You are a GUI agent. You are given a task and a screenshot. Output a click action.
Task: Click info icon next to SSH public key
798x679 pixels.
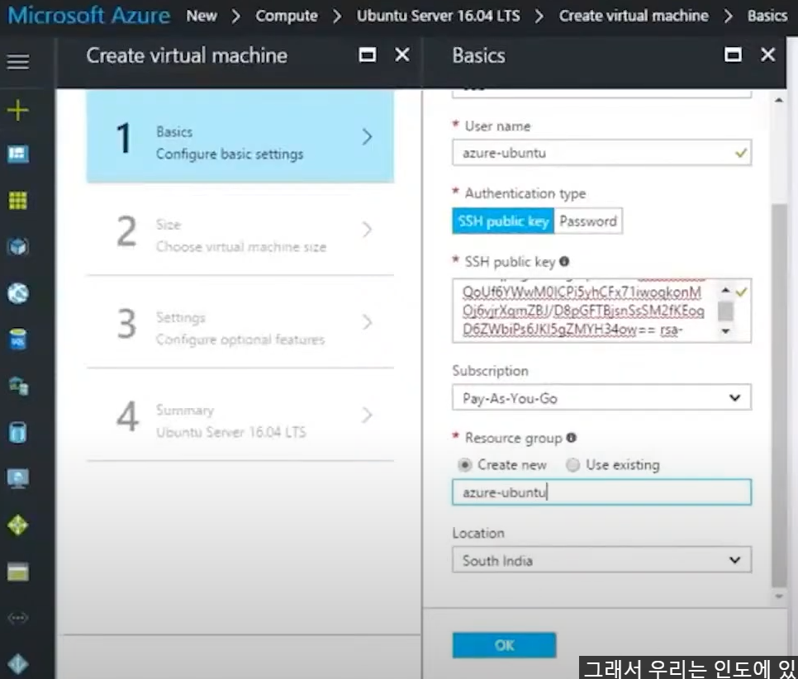tap(564, 261)
